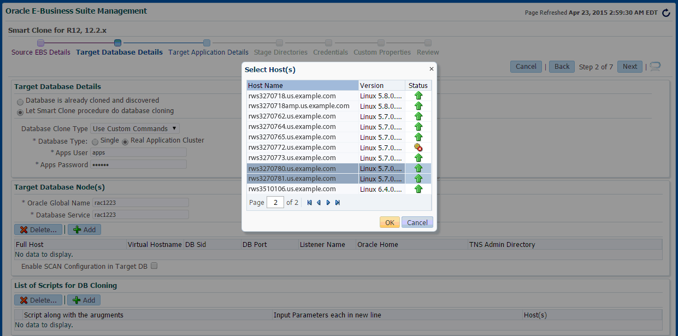Screen dimensions: 678x336
Task: Choose Single database type
Action: point(95,142)
